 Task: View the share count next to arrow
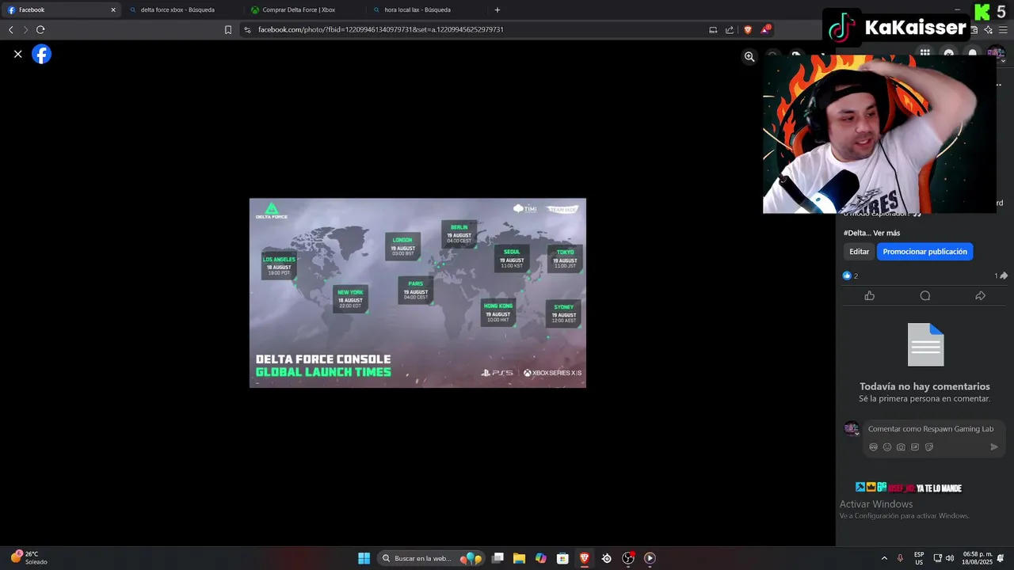click(x=1001, y=275)
